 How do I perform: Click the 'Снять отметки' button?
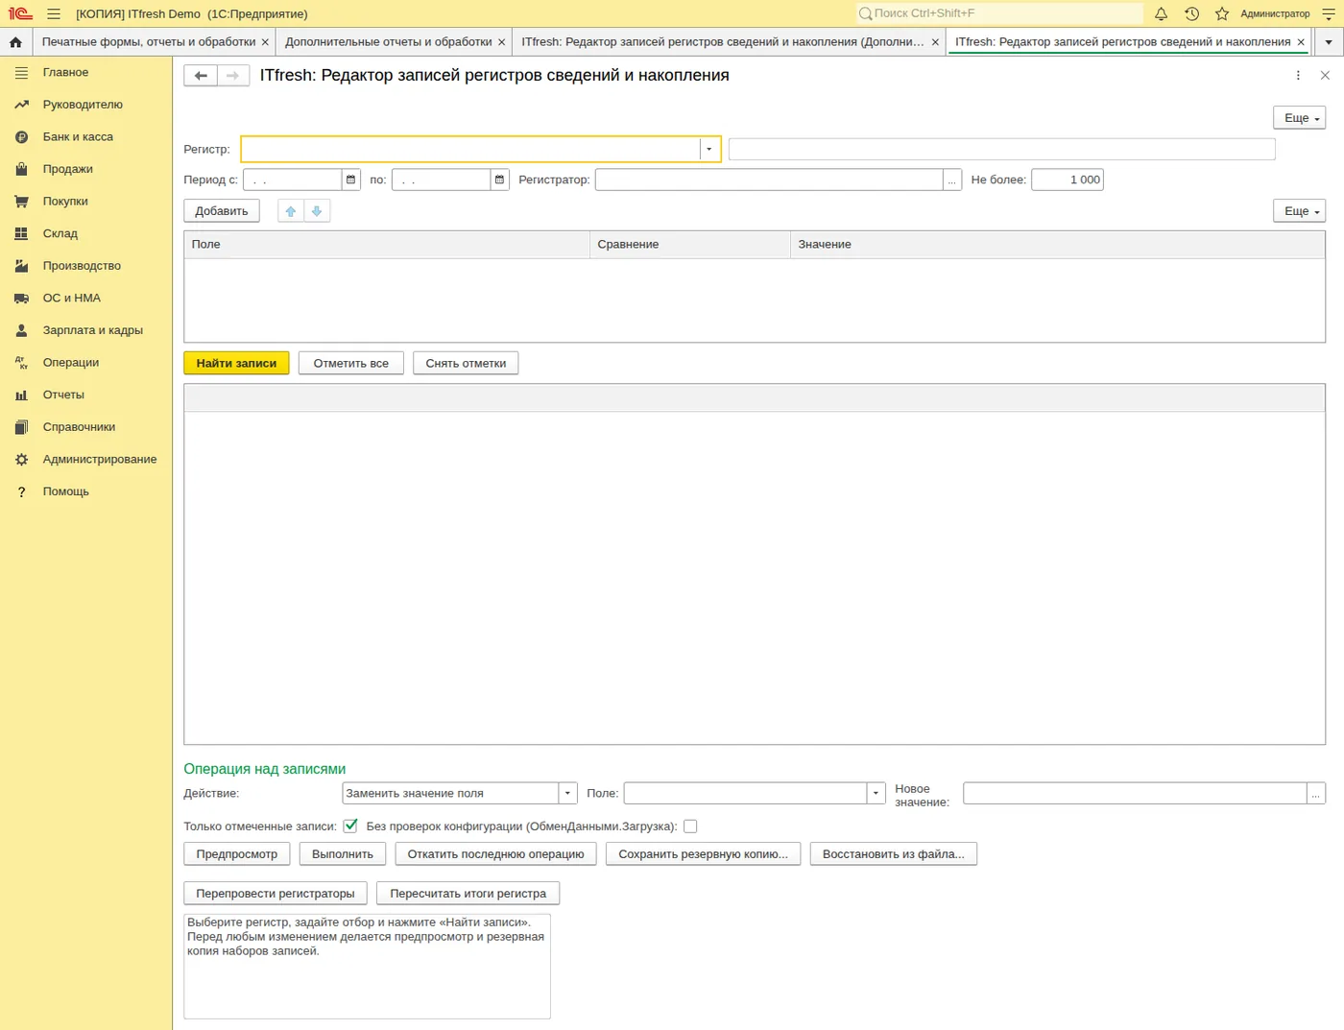tap(466, 363)
